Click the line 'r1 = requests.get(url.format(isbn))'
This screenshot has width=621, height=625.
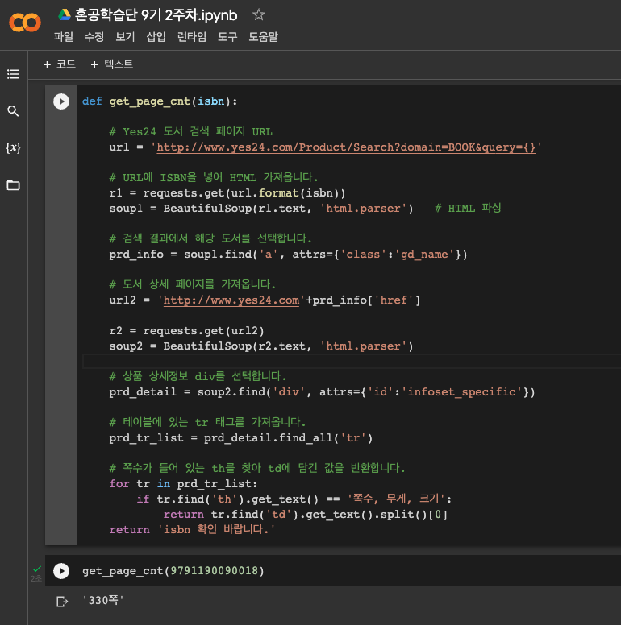click(x=227, y=193)
